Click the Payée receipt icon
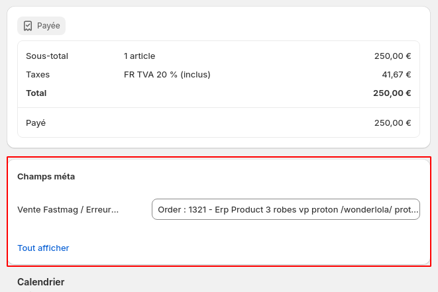 coord(28,26)
